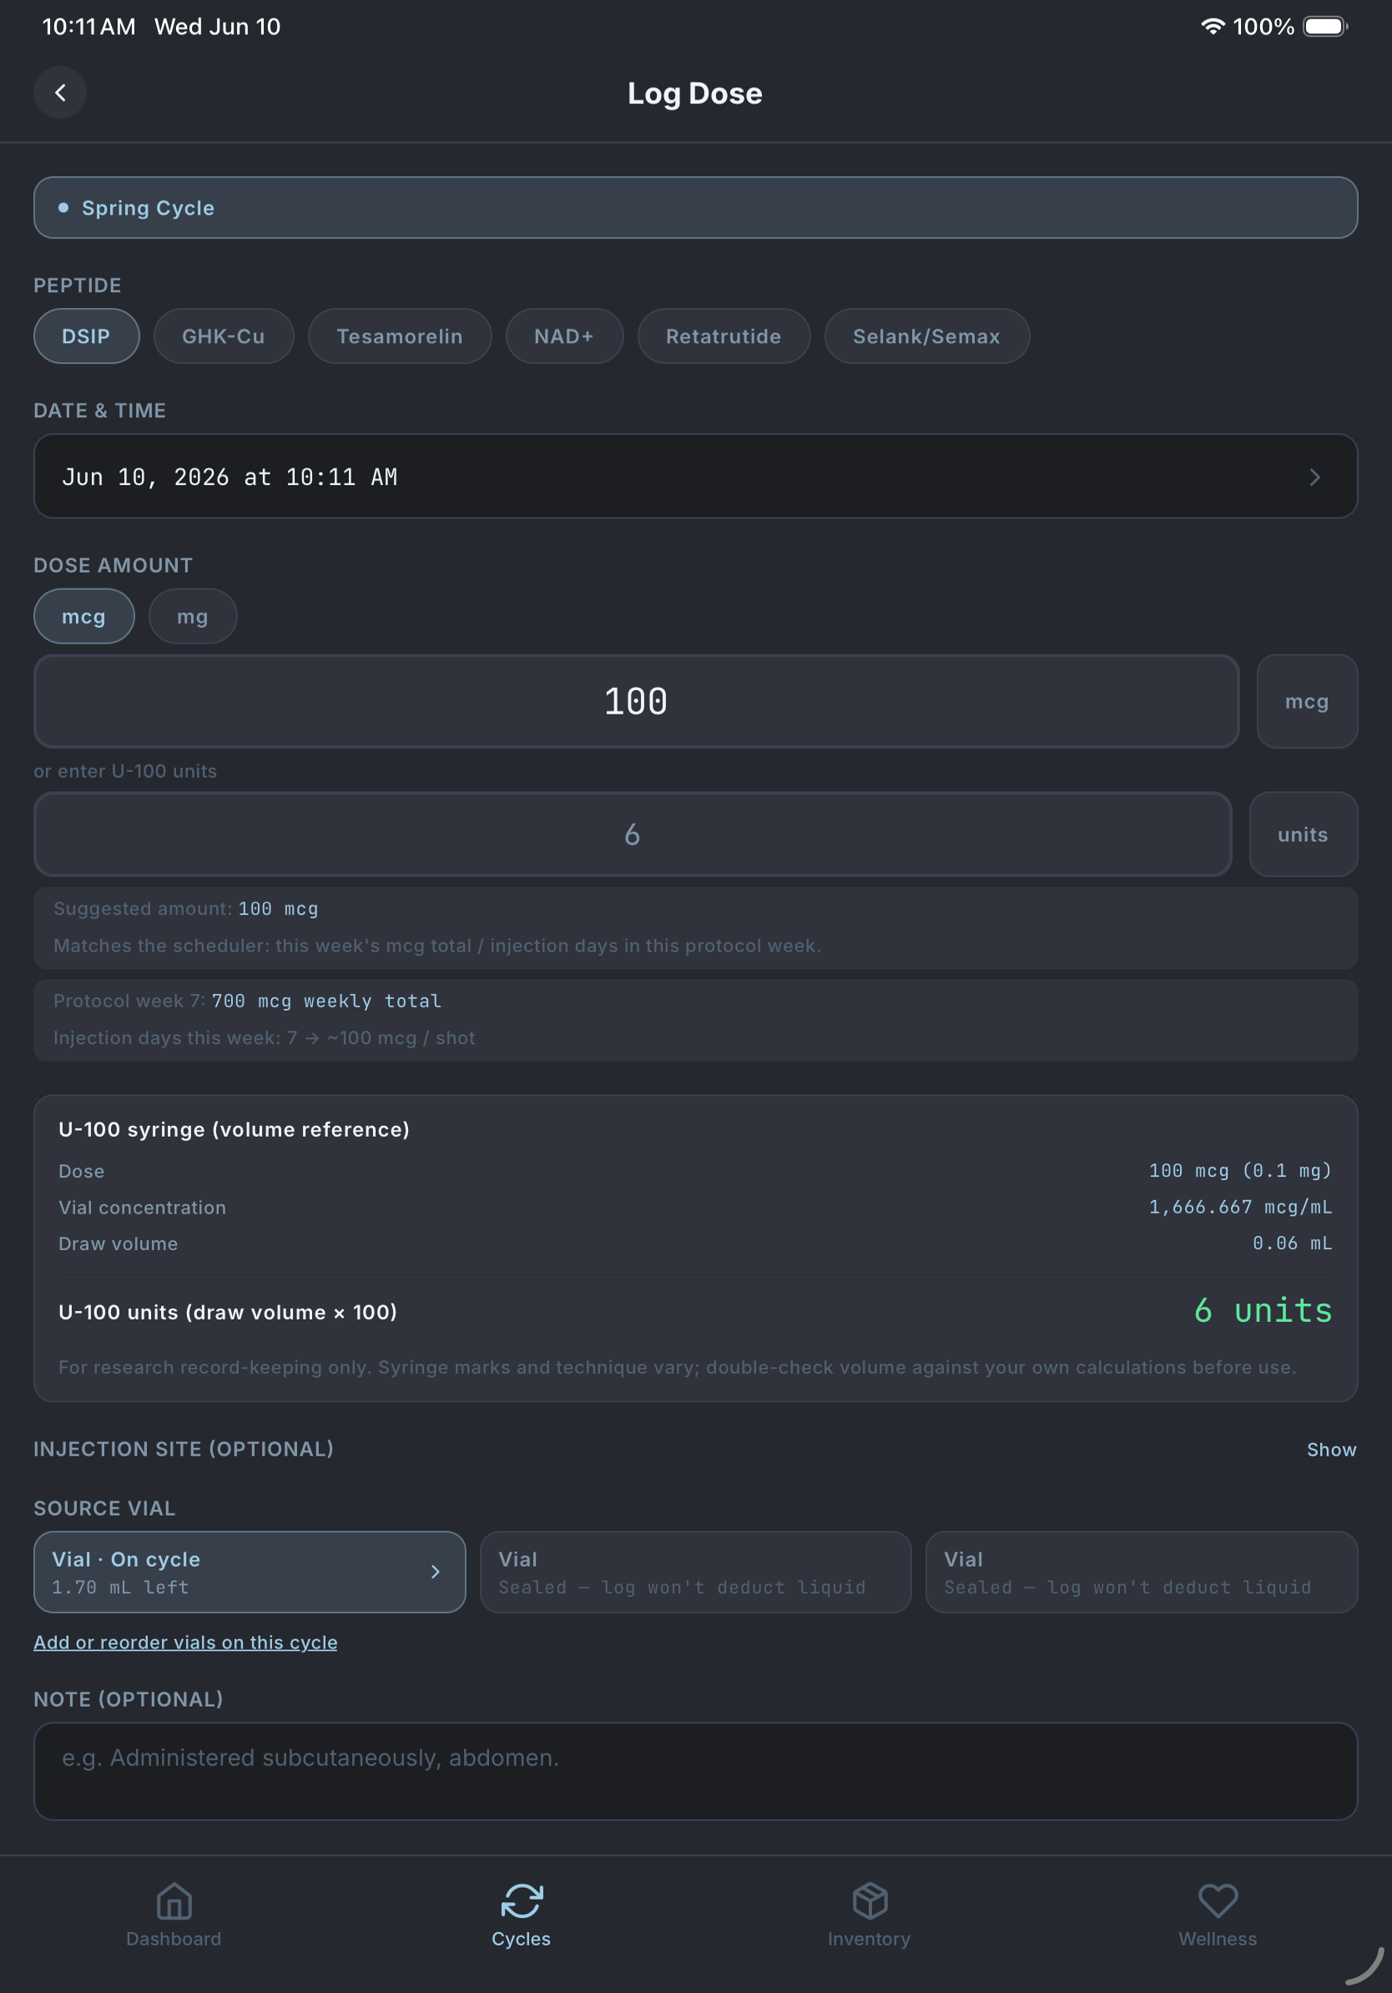Switch to the Cycles tab label
Image resolution: width=1392 pixels, height=1993 pixels.
point(522,1940)
